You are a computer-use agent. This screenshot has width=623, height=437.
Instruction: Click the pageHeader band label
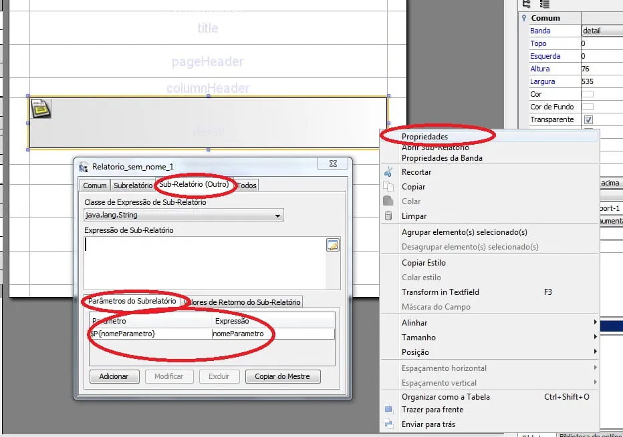[207, 61]
